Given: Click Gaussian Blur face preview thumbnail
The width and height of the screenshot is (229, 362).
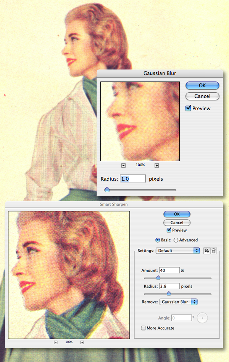Looking at the screenshot, I should coord(140,121).
